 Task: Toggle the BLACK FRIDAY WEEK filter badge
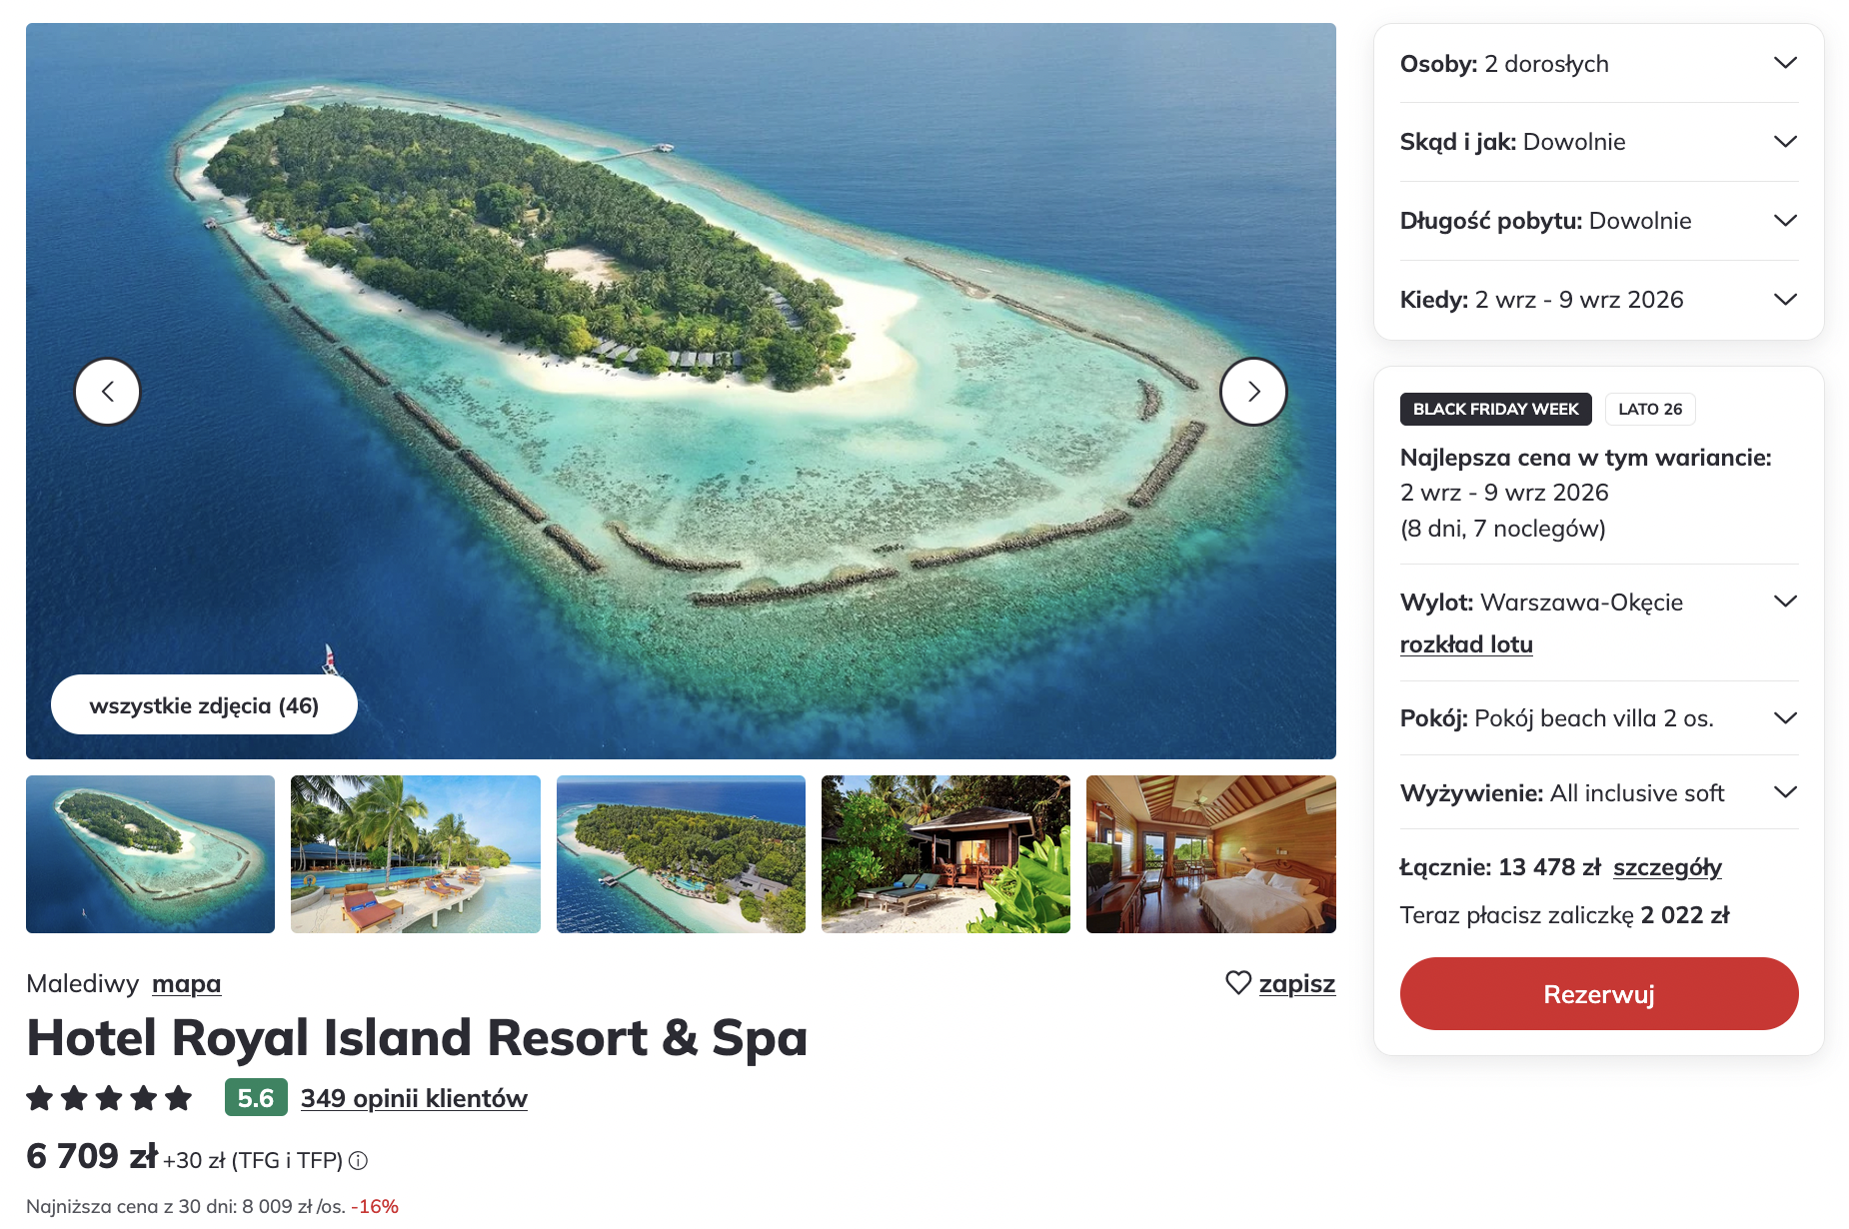[1495, 409]
